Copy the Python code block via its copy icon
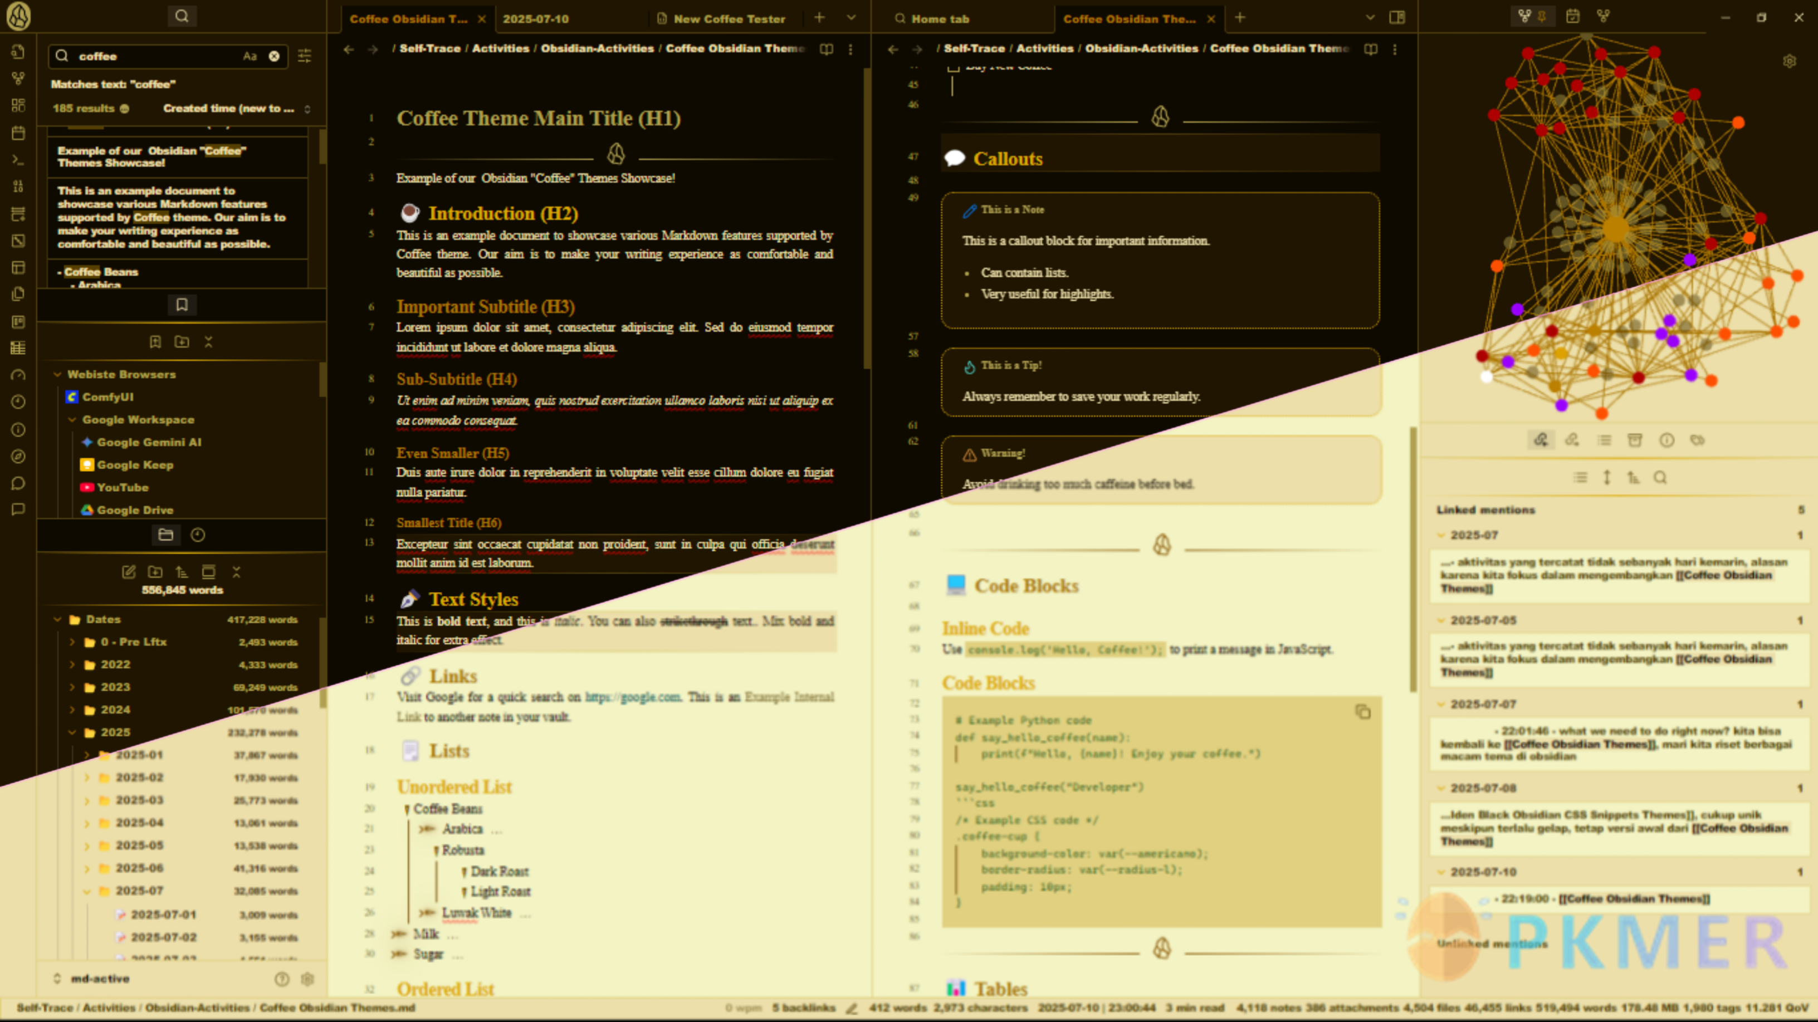The image size is (1818, 1022). coord(1363,711)
